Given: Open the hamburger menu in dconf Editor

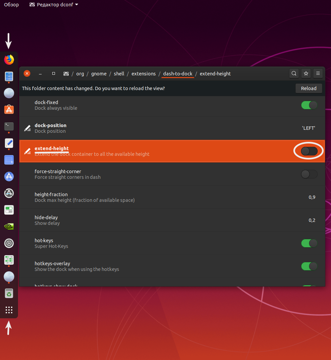Looking at the screenshot, I should point(318,73).
